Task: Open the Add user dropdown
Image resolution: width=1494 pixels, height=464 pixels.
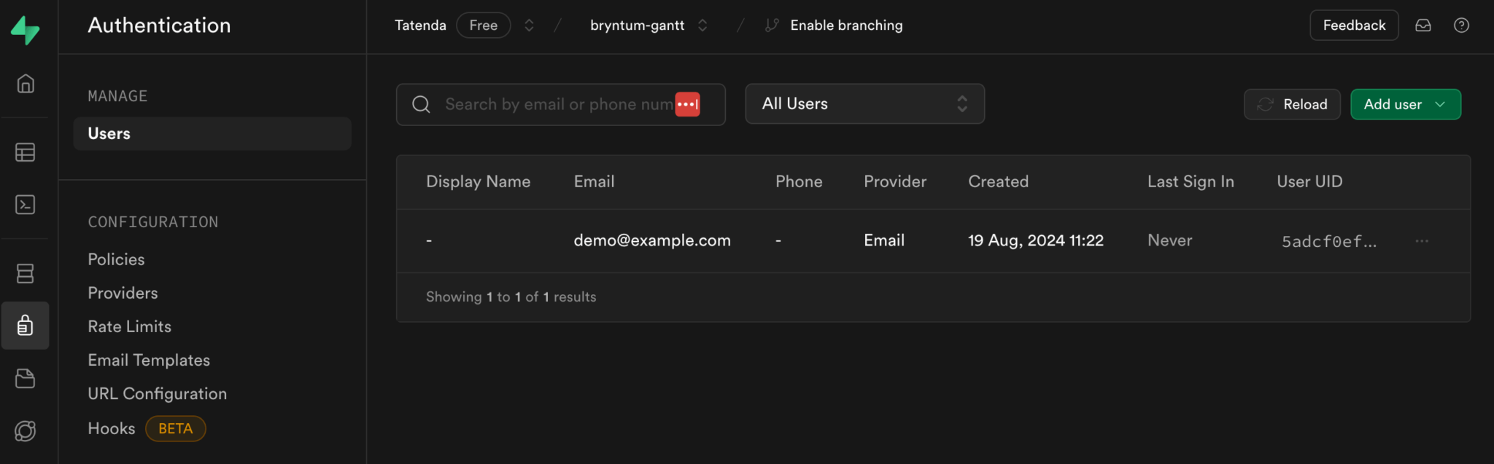Action: pos(1405,104)
